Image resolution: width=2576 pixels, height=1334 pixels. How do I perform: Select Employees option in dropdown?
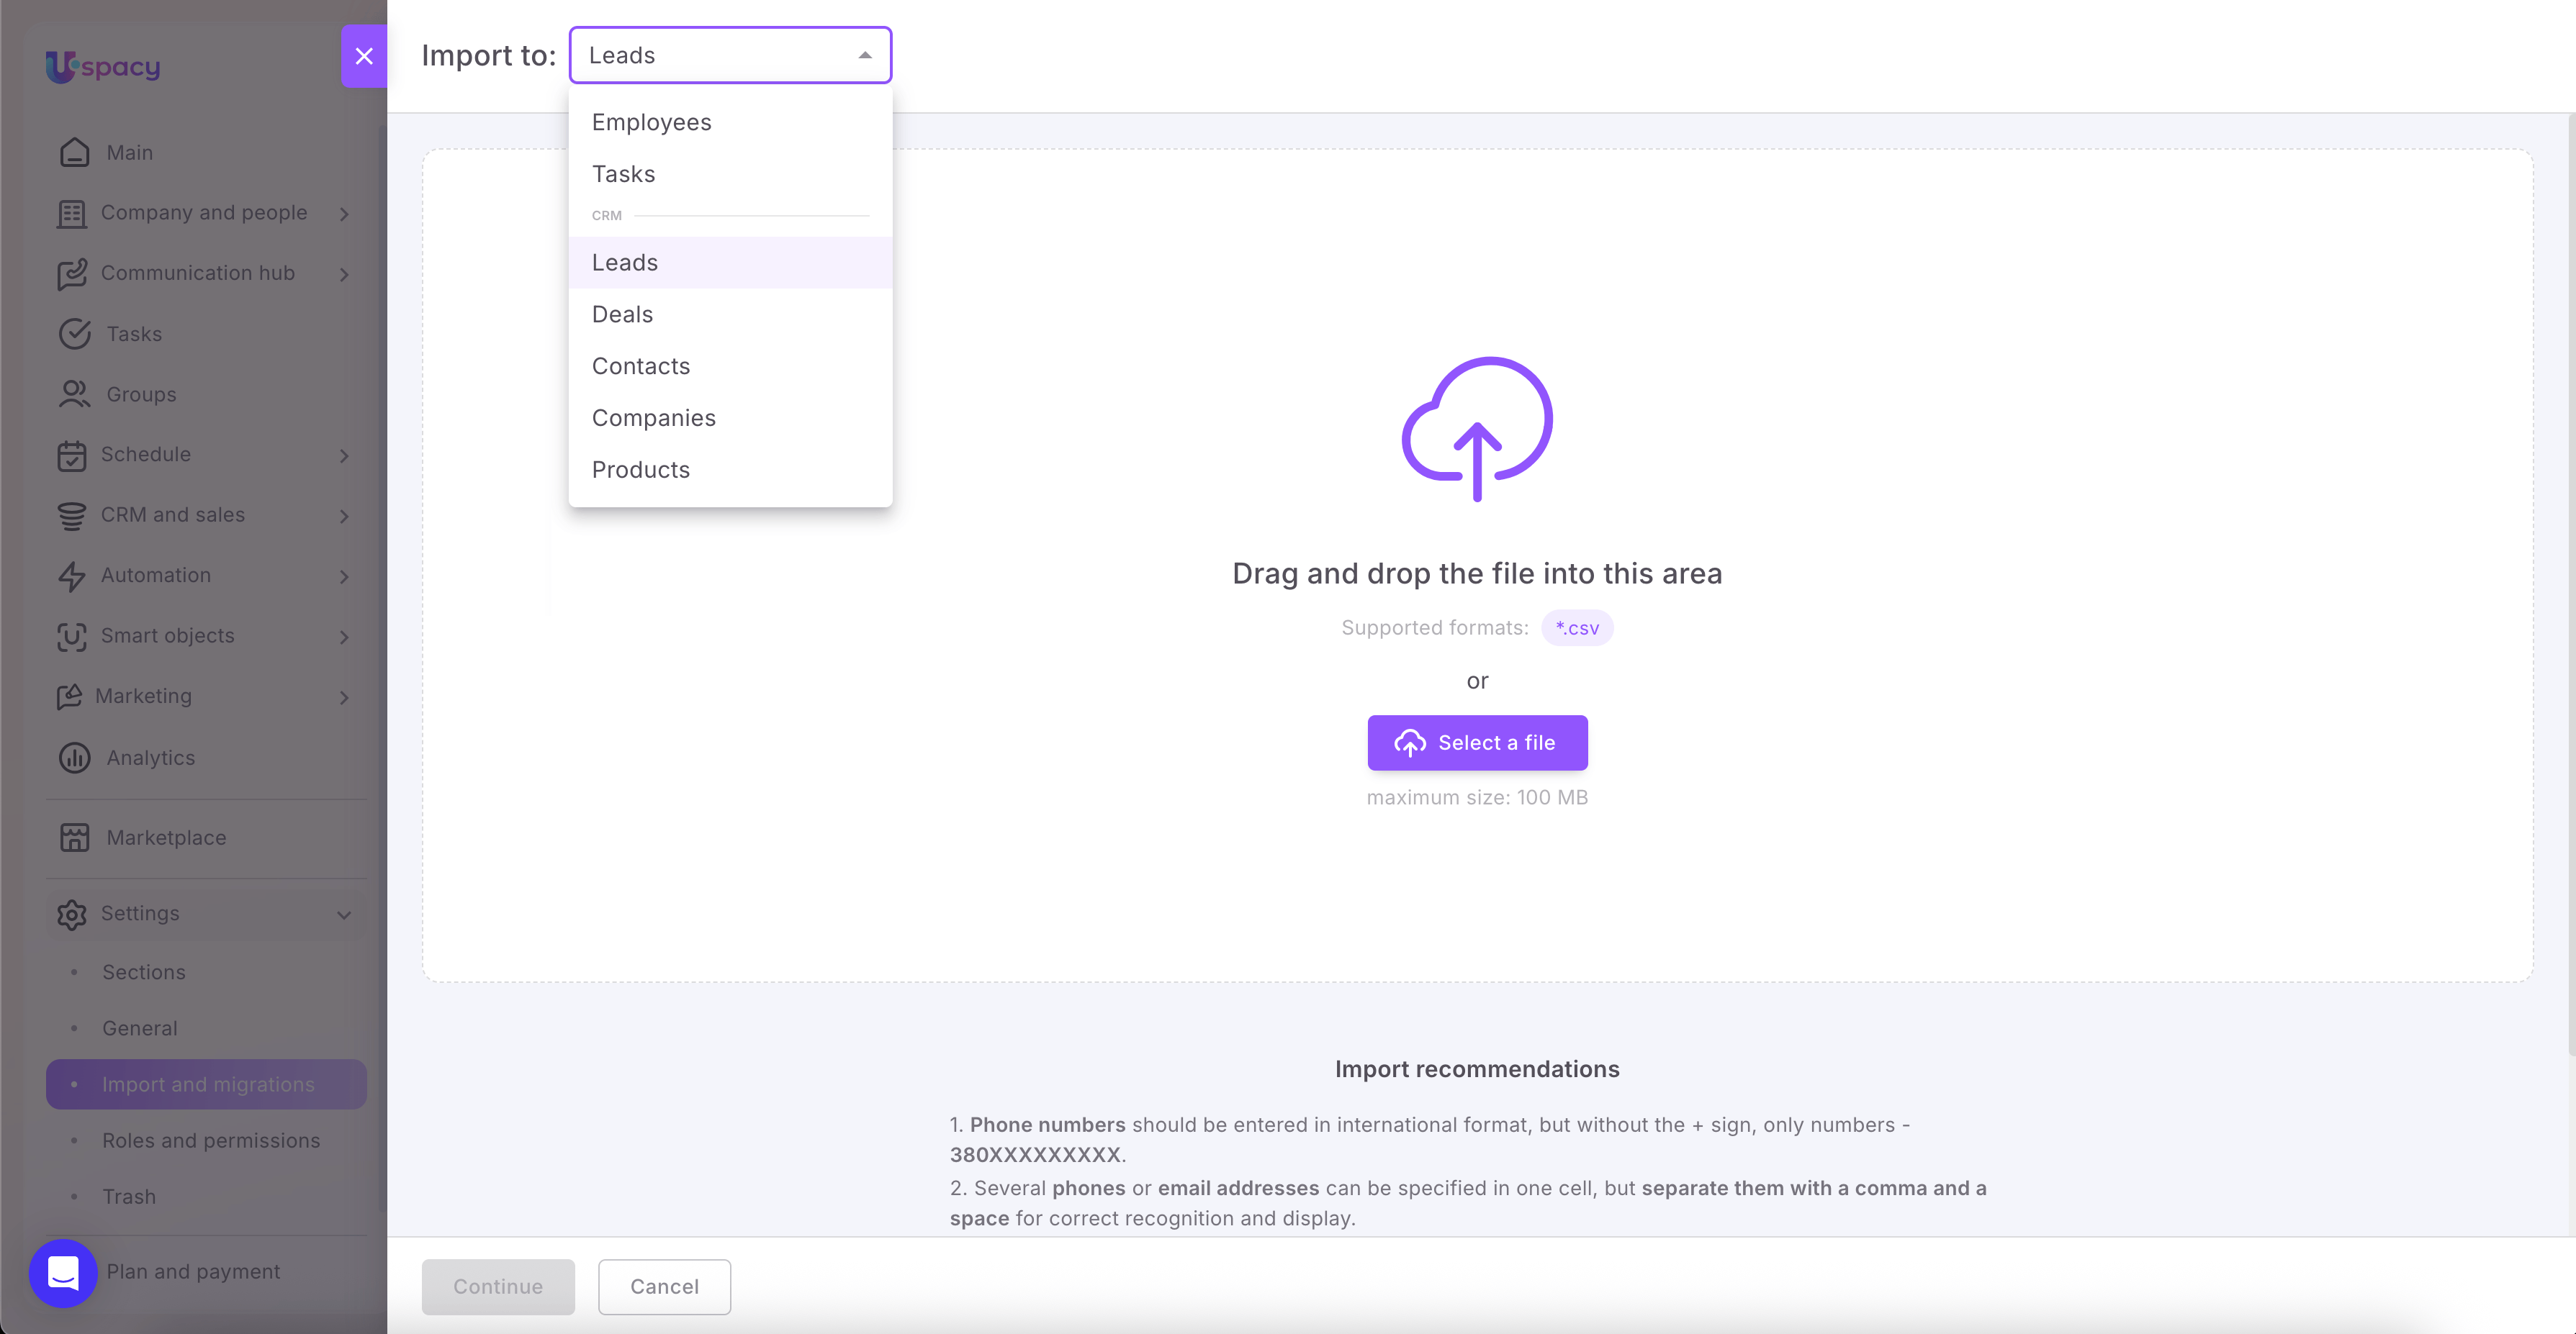coord(652,122)
